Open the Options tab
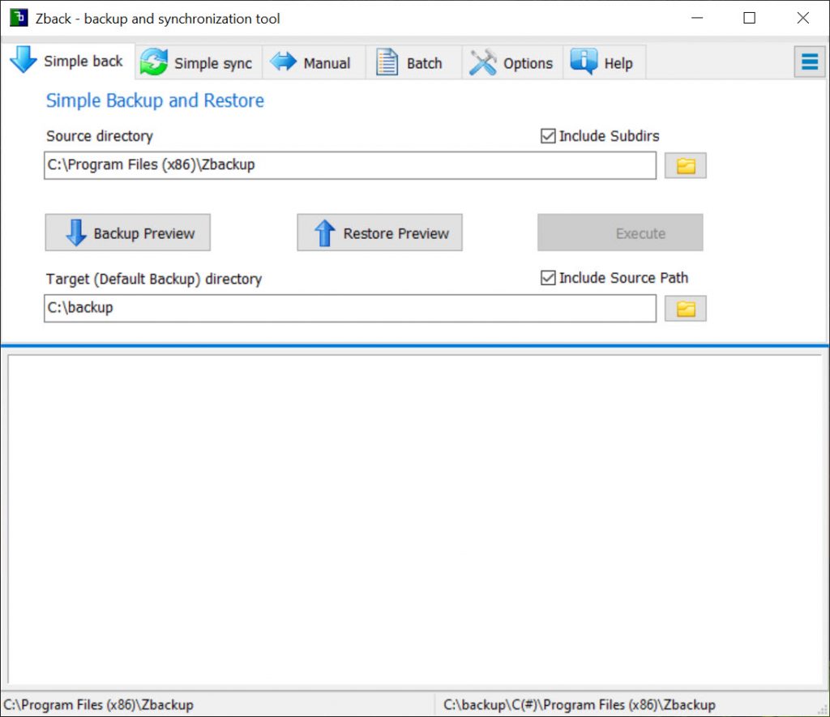Screen dimensions: 830x717 512,63
